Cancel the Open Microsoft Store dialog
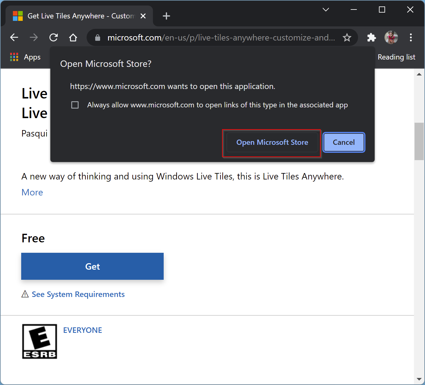Image resolution: width=425 pixels, height=385 pixels. (x=344, y=142)
